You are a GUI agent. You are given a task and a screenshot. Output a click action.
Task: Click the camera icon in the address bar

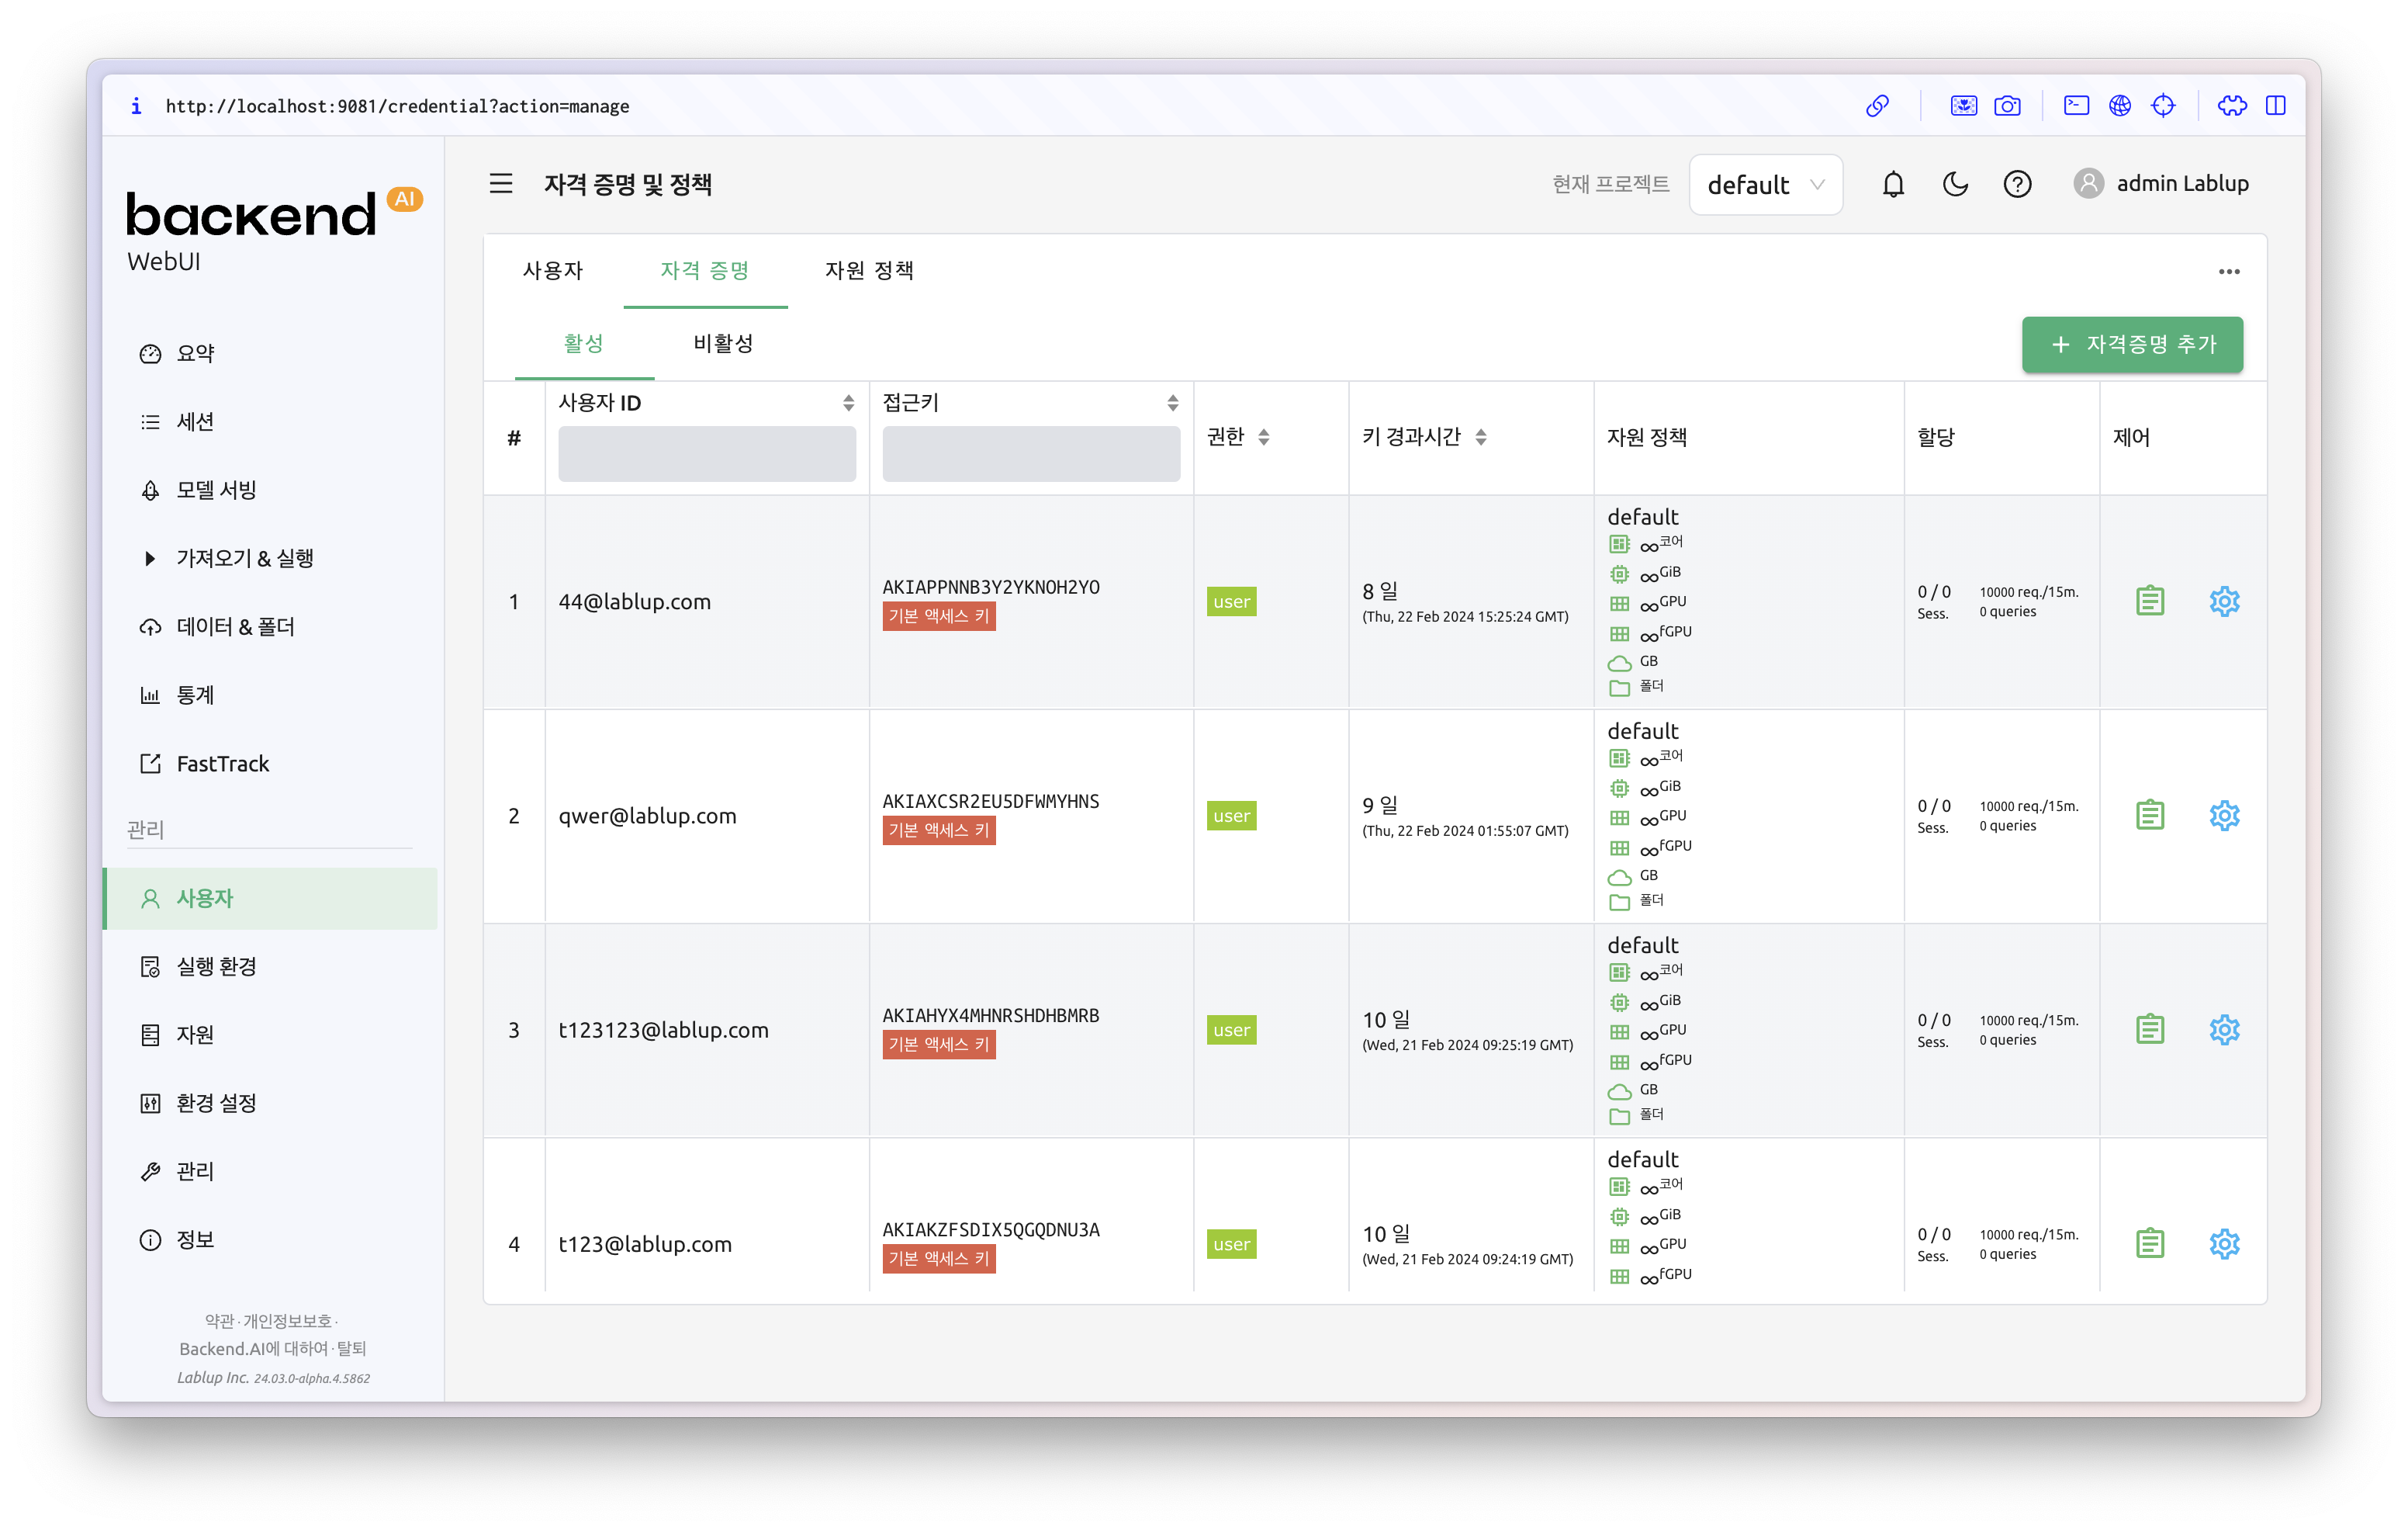click(x=2007, y=106)
